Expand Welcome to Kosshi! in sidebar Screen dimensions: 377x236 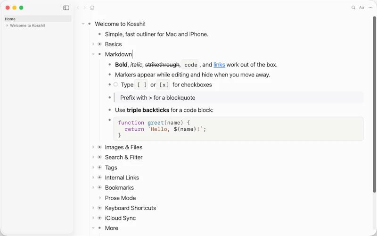7,25
